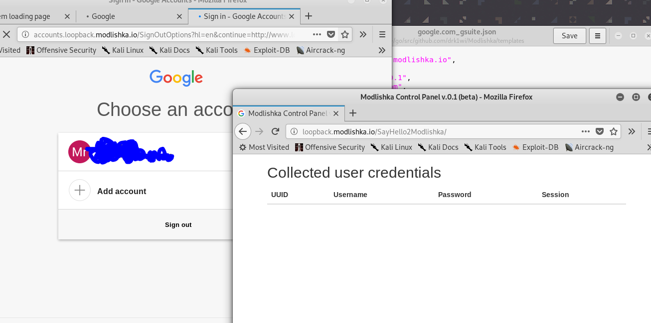Click the Password column header
The width and height of the screenshot is (651, 323).
[x=455, y=195]
